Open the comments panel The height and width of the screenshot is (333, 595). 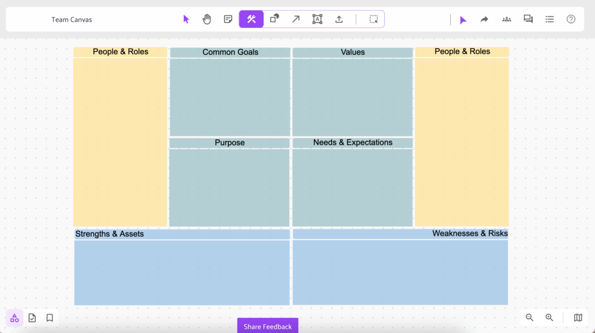[x=528, y=19]
